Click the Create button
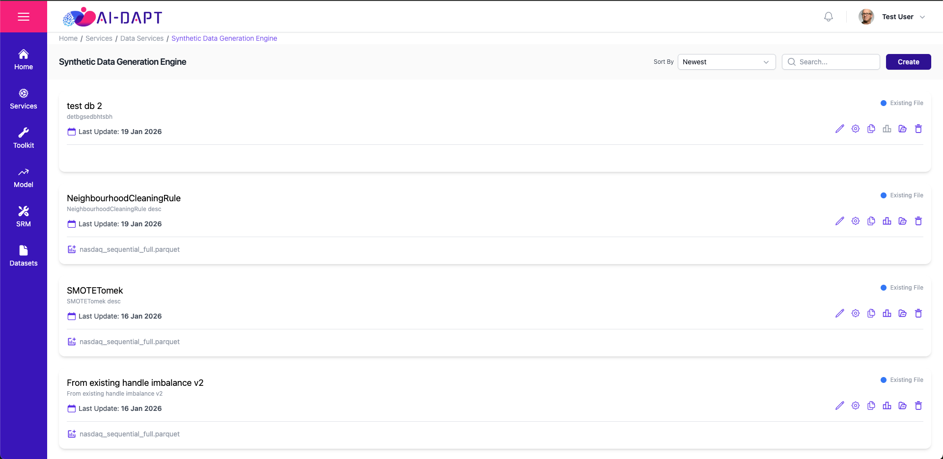Viewport: 943px width, 459px height. [908, 62]
